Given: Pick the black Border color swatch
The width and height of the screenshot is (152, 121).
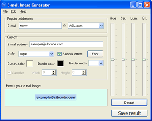Looking at the screenshot, I should click(x=60, y=64).
